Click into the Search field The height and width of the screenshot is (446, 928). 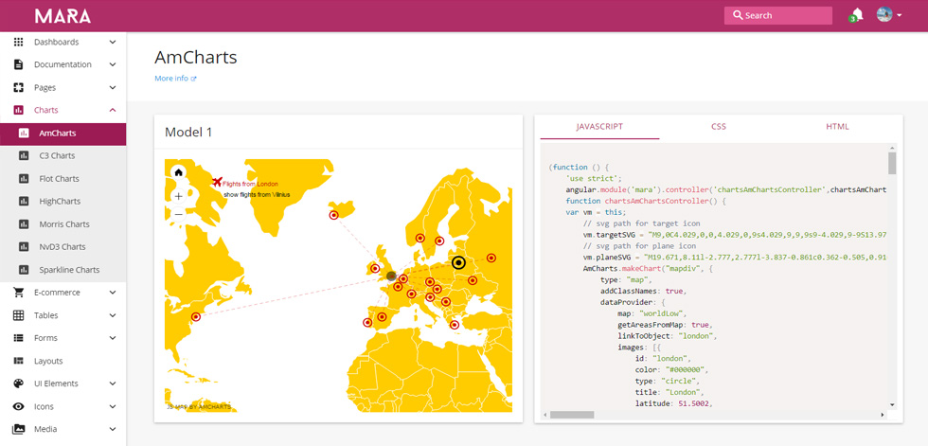778,15
